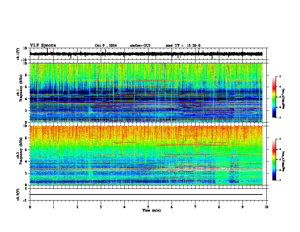Click the 2 kHz tick on ch.2 spectrogram axis
300x232 pixels.
(x=26, y=173)
